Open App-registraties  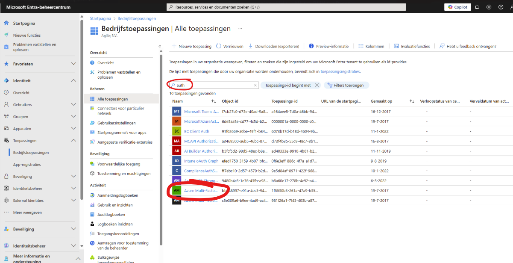click(x=27, y=164)
